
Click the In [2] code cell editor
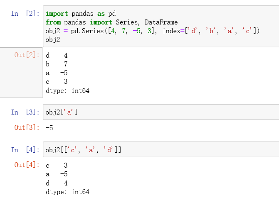(161, 26)
